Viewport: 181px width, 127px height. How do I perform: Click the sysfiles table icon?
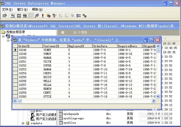click(x=61, y=123)
